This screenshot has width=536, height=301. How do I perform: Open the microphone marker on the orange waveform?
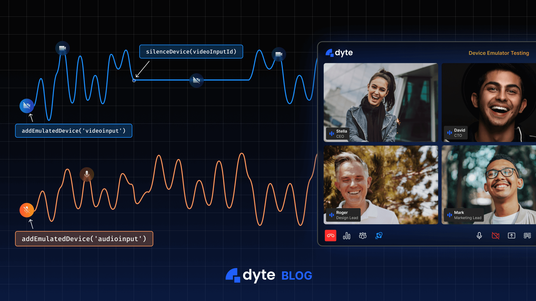point(87,174)
